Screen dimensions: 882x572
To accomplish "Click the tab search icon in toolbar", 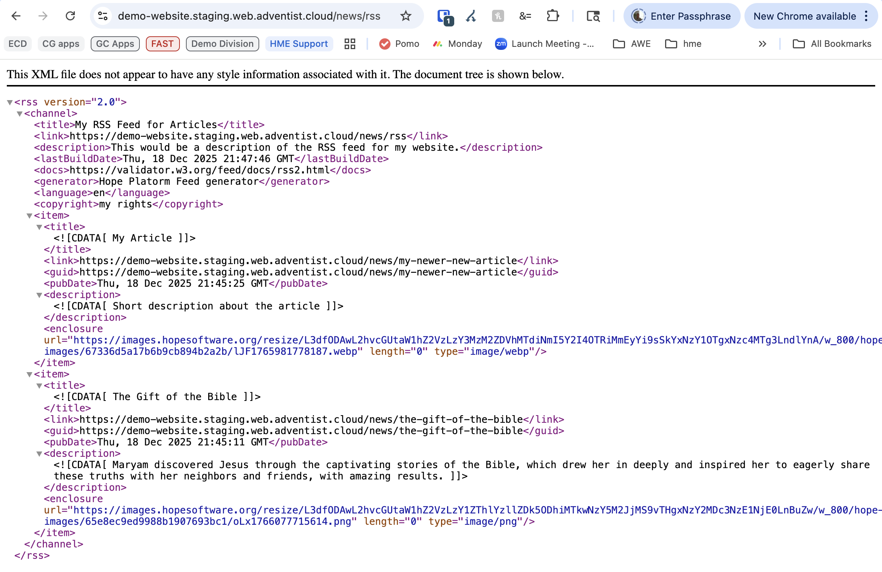I will coord(593,16).
